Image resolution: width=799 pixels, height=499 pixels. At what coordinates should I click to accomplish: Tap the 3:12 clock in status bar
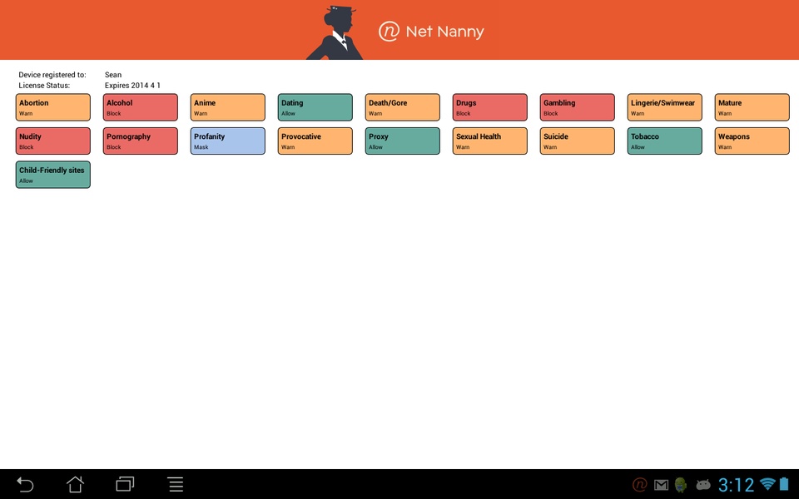[x=736, y=485]
